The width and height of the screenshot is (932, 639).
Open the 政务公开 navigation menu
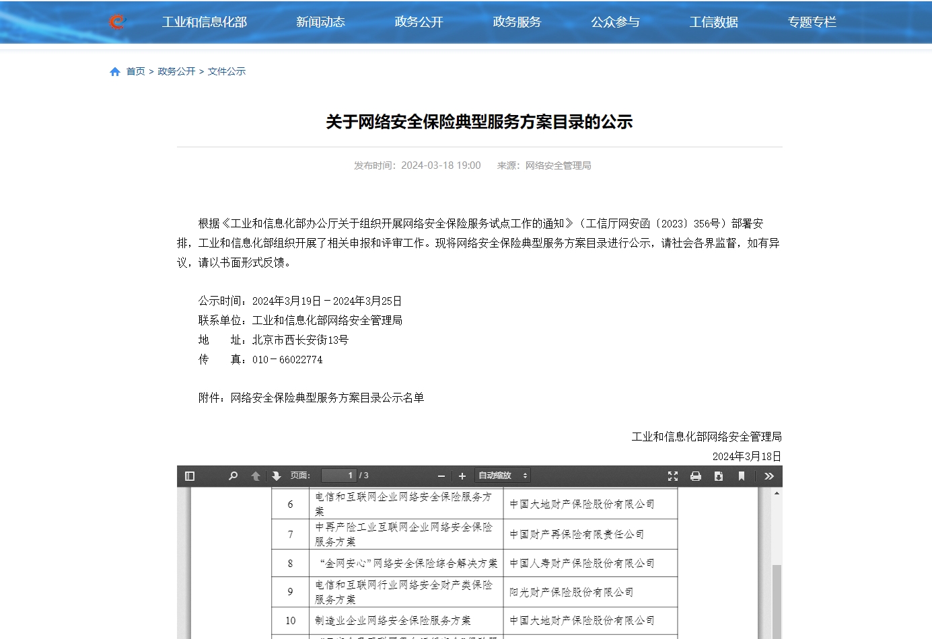tap(419, 22)
